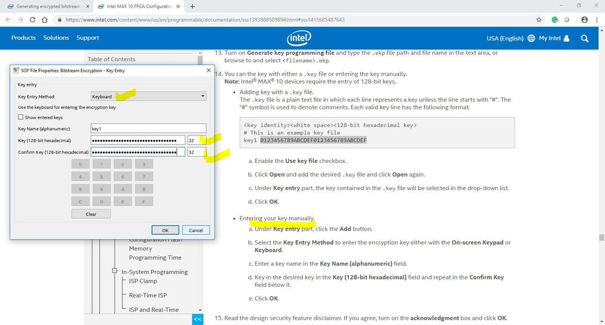Screen dimensions: 605x325
Task: Click keypad button 0
Action: [x=81, y=164]
